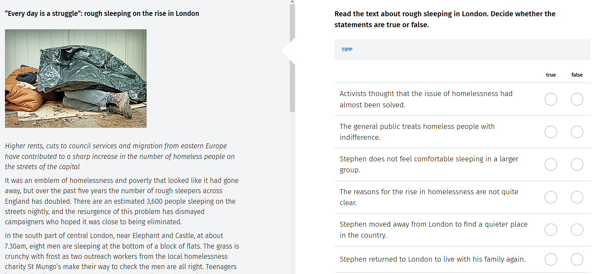Select false for 'general public treats homeless' statement
This screenshot has width=607, height=274.
pyautogui.click(x=577, y=132)
